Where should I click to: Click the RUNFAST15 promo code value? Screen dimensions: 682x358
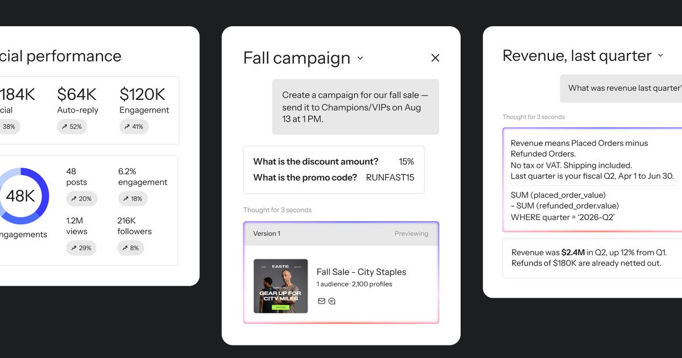(x=390, y=177)
